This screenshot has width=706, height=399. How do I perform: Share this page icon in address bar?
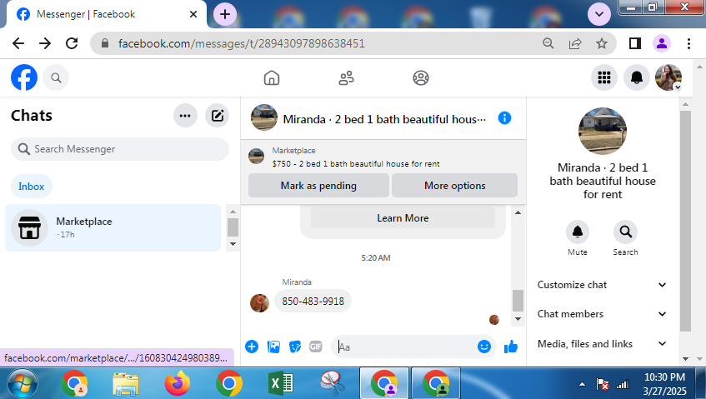[x=575, y=43]
